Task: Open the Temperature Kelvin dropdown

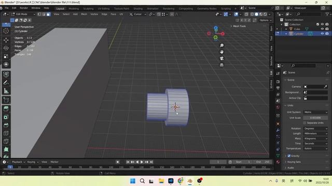Action: [x=315, y=148]
